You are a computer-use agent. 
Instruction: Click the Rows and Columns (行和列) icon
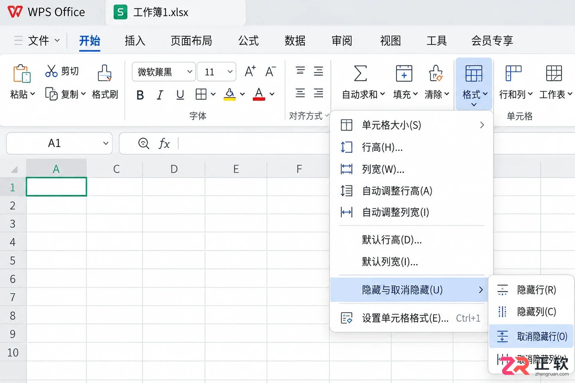coord(514,74)
